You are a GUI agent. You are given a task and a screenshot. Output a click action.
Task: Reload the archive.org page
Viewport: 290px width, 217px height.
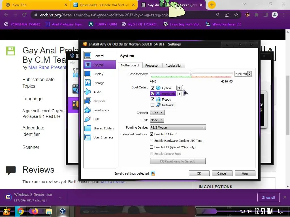(24, 15)
